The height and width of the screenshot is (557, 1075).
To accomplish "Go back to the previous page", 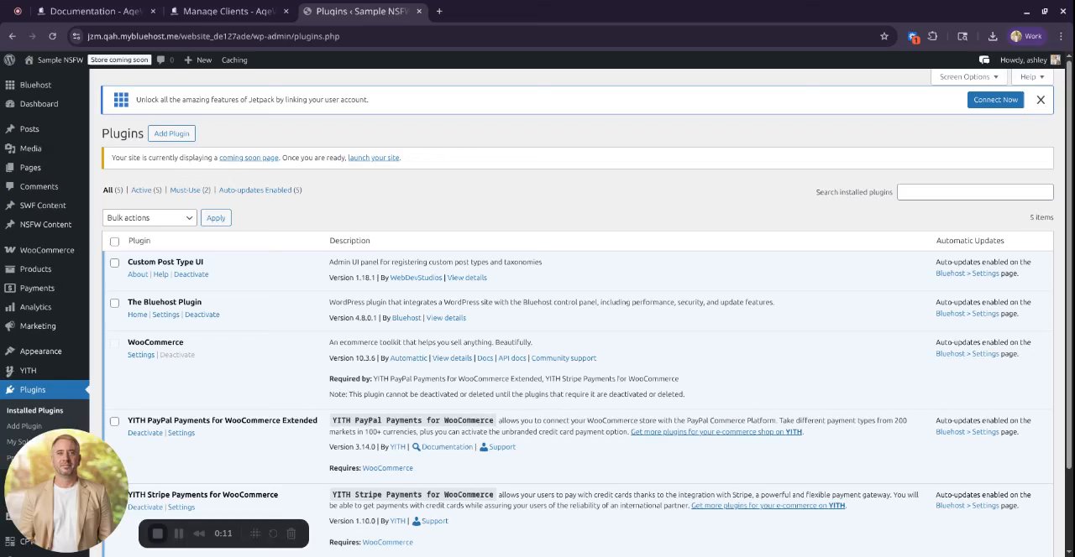I will coord(12,36).
